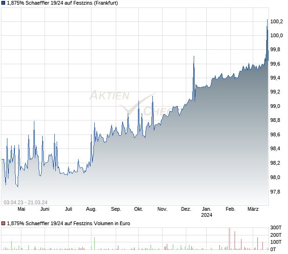Click the 'Okt.' month label
The width and height of the screenshot is (288, 254).
[x=138, y=209]
